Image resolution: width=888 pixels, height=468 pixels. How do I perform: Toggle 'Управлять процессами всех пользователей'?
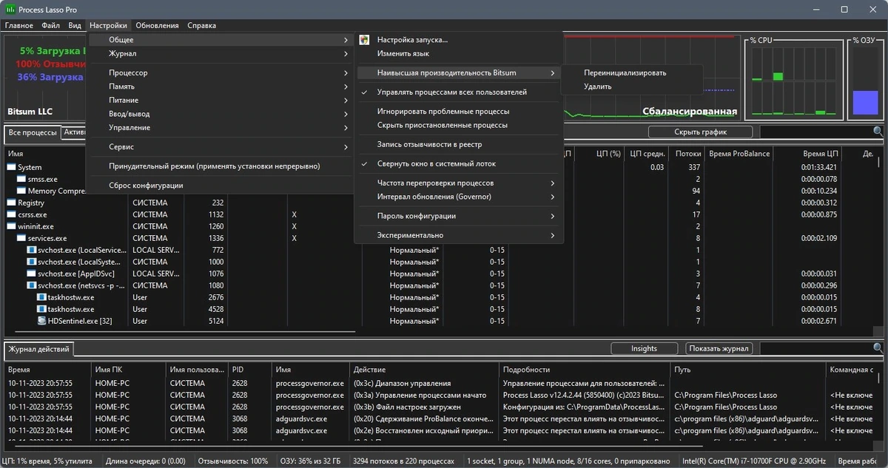pyautogui.click(x=459, y=92)
